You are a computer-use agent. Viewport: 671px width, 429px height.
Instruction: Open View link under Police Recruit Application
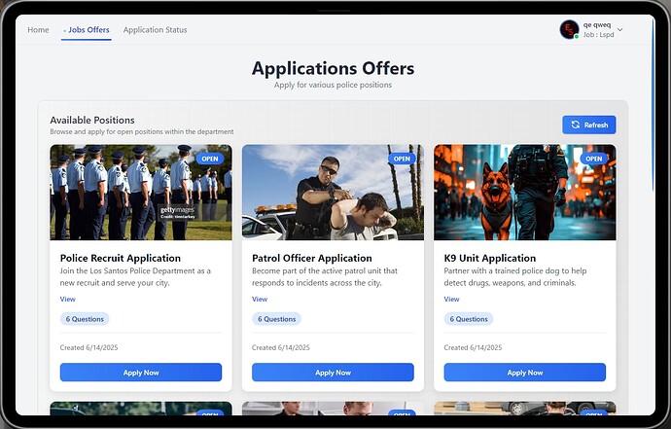point(68,299)
